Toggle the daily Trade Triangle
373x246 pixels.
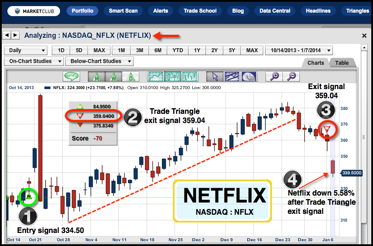click(x=131, y=76)
